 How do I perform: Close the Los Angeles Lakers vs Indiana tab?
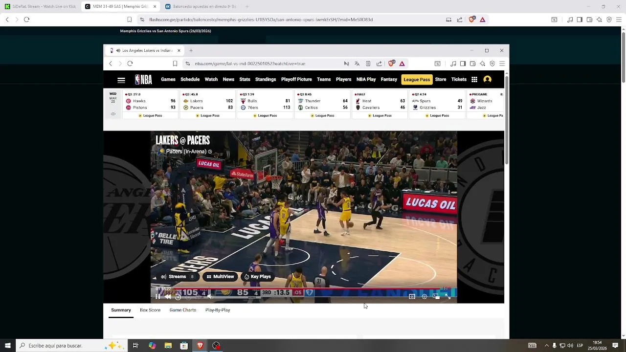point(179,50)
